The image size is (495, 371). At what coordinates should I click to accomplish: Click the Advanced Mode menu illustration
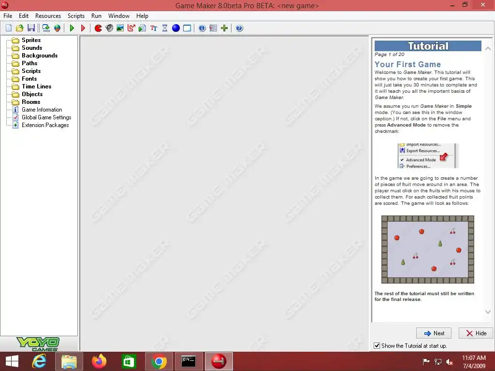(x=428, y=156)
